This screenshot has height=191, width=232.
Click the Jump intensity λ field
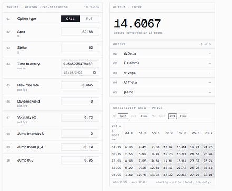tap(80, 134)
